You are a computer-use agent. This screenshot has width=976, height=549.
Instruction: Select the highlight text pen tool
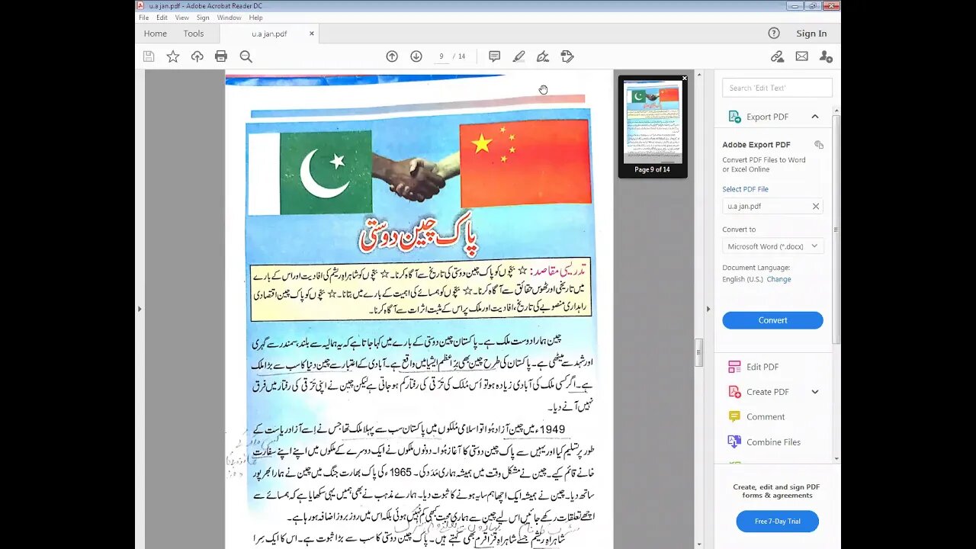pos(518,56)
